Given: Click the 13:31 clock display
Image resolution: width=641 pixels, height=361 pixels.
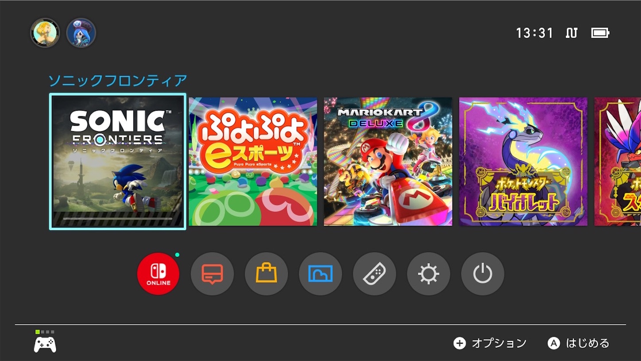Looking at the screenshot, I should tap(535, 33).
